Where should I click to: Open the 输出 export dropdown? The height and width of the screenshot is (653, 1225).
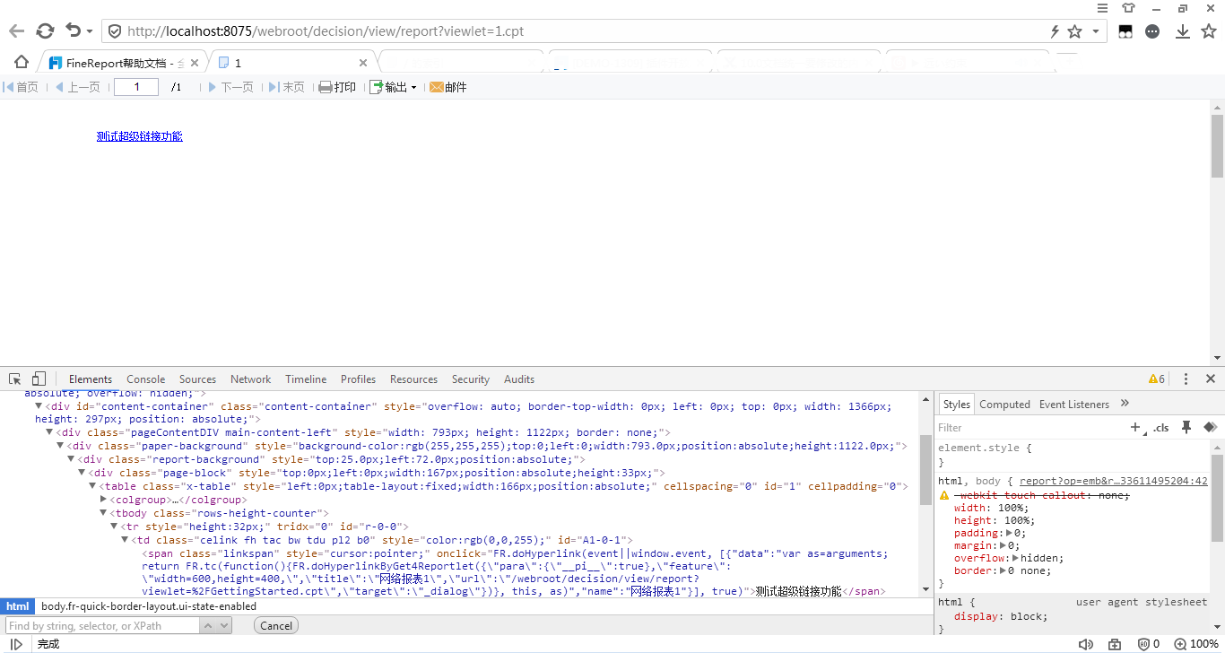(394, 87)
